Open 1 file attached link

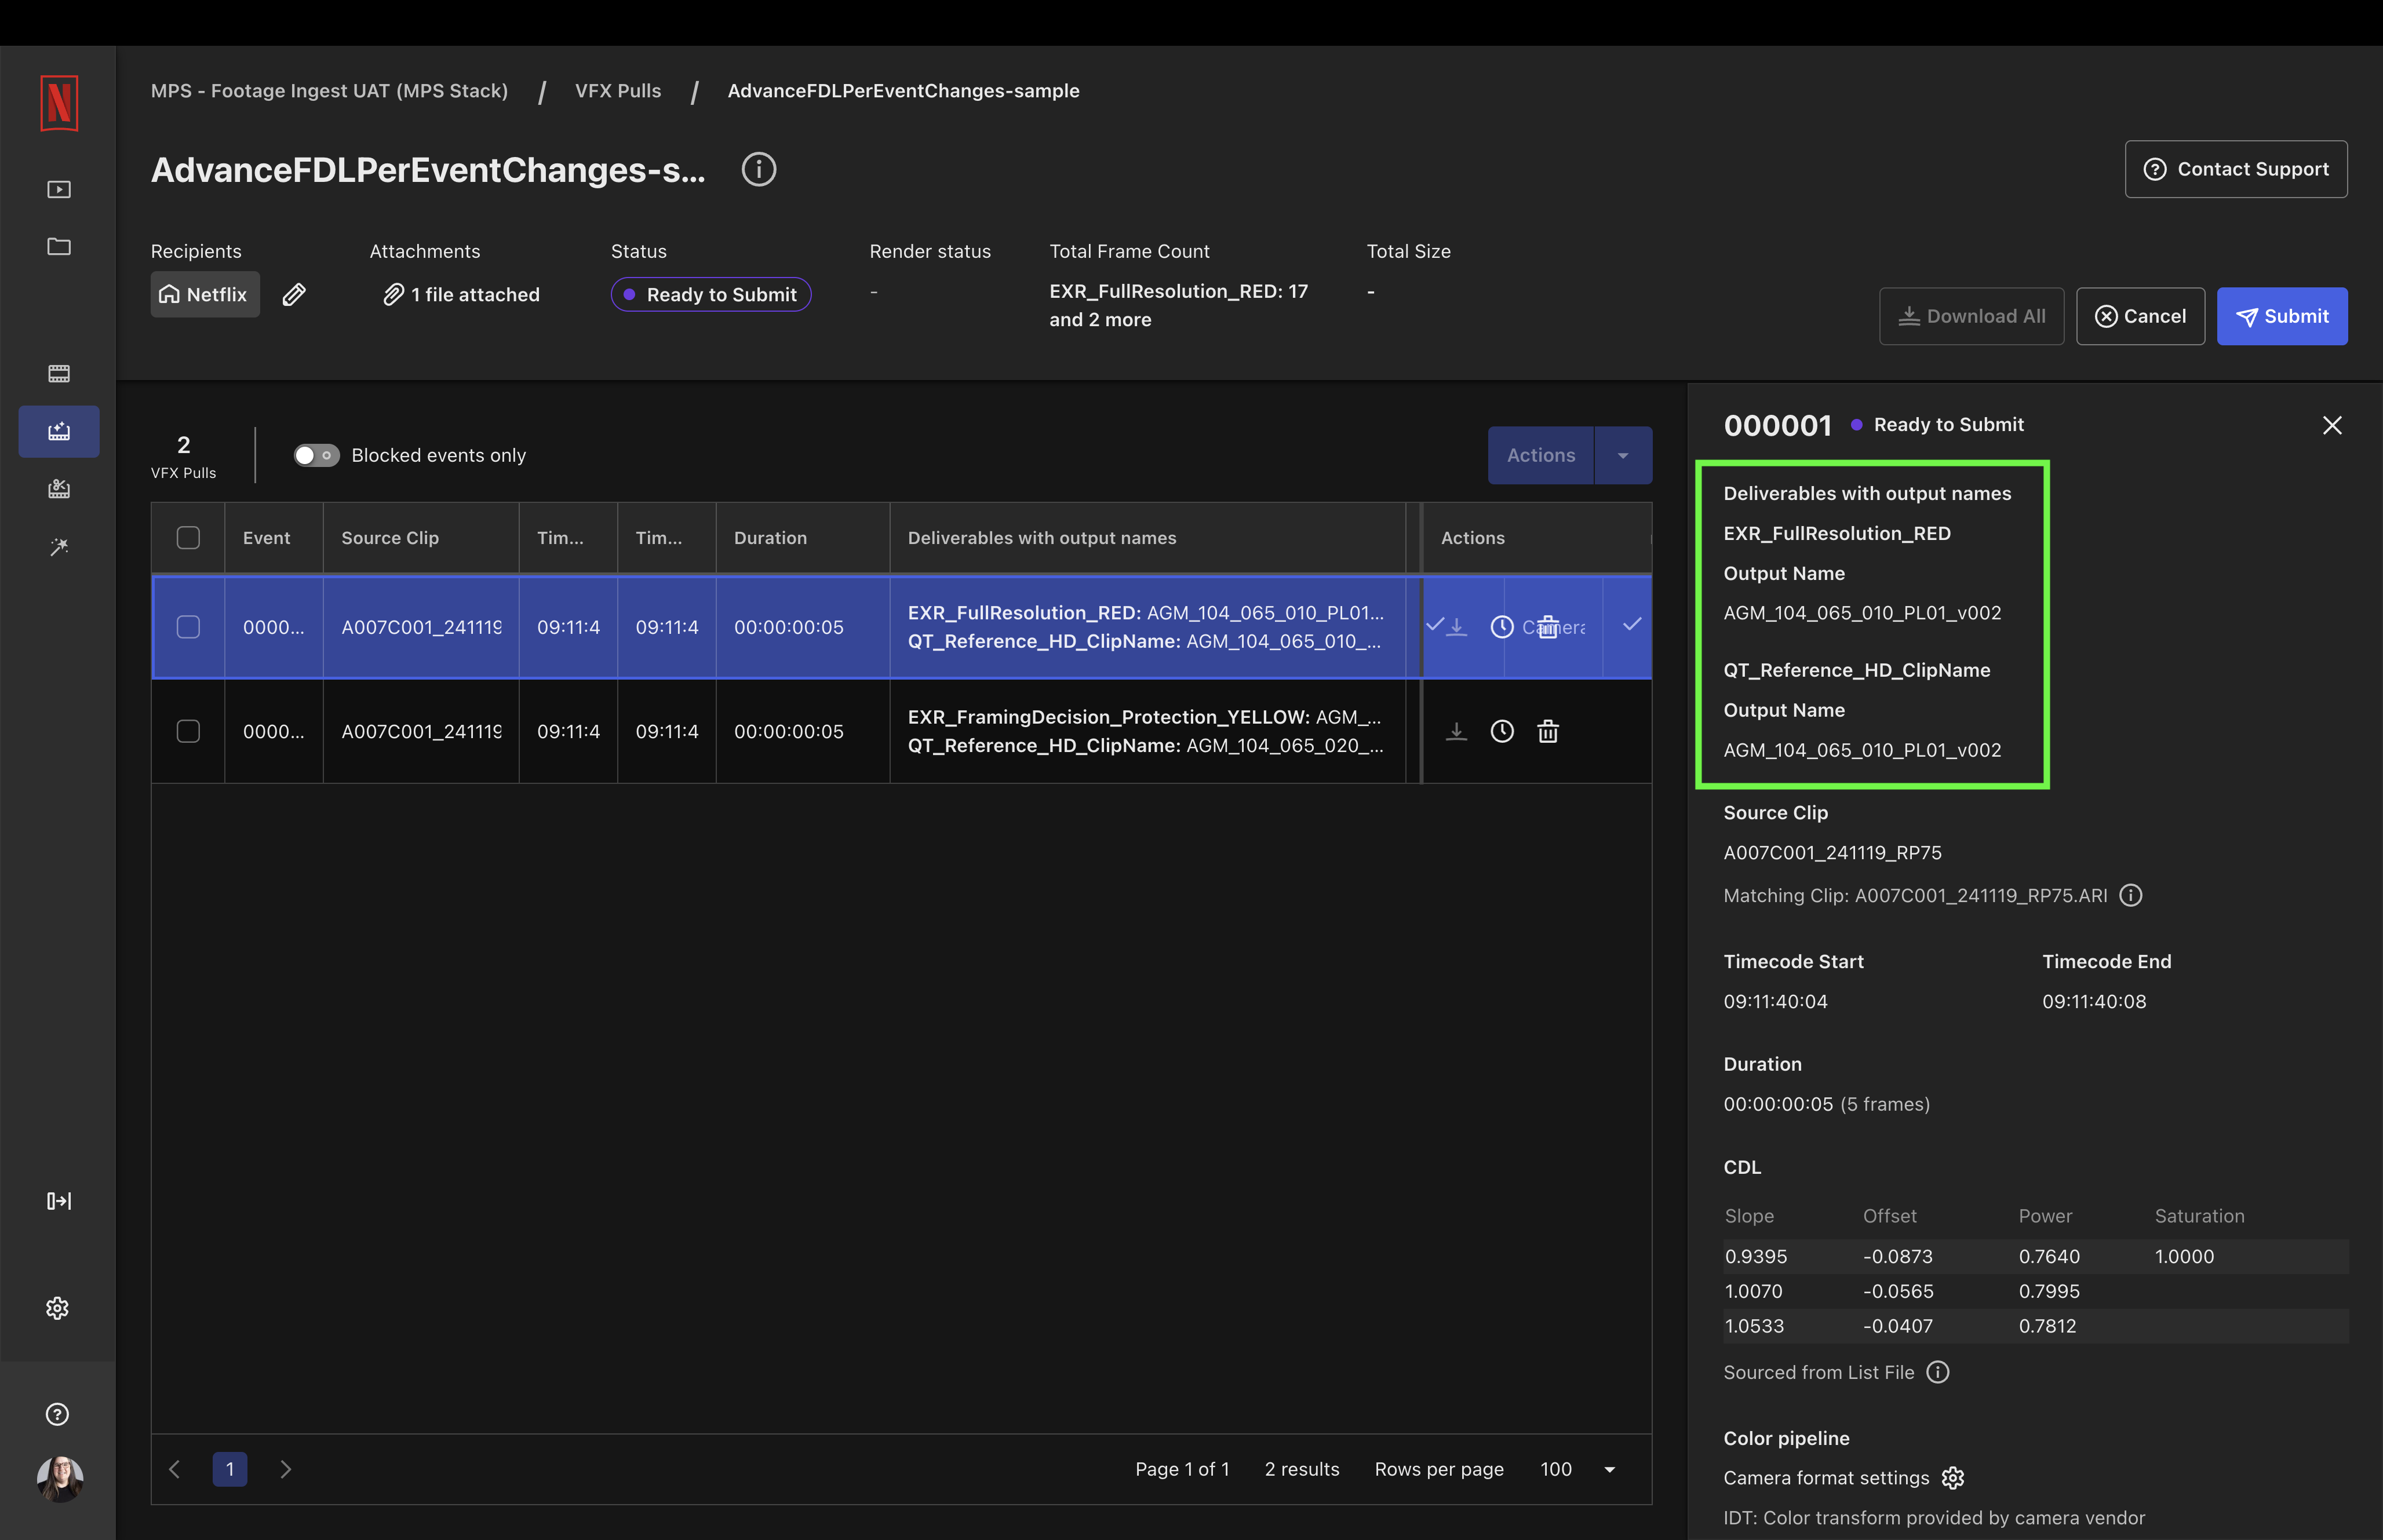point(462,294)
